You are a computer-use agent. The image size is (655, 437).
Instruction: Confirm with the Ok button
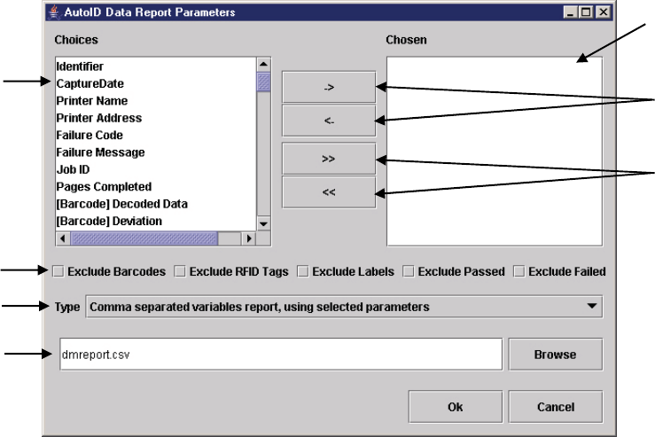456,407
